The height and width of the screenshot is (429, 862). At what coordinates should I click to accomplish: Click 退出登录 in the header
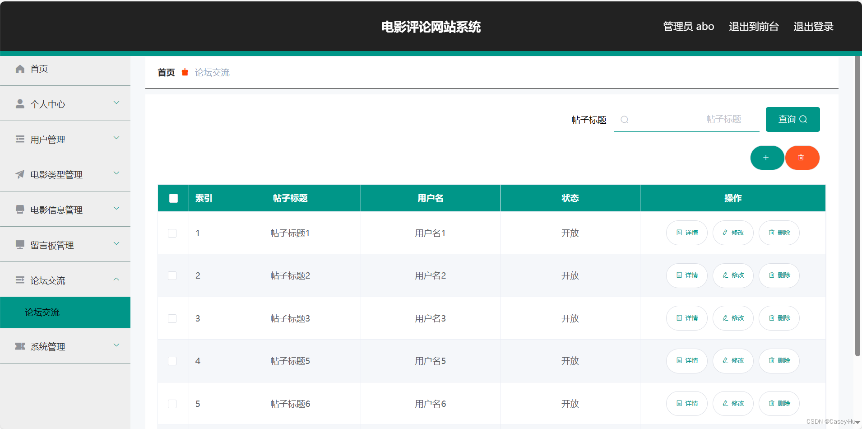(x=813, y=27)
